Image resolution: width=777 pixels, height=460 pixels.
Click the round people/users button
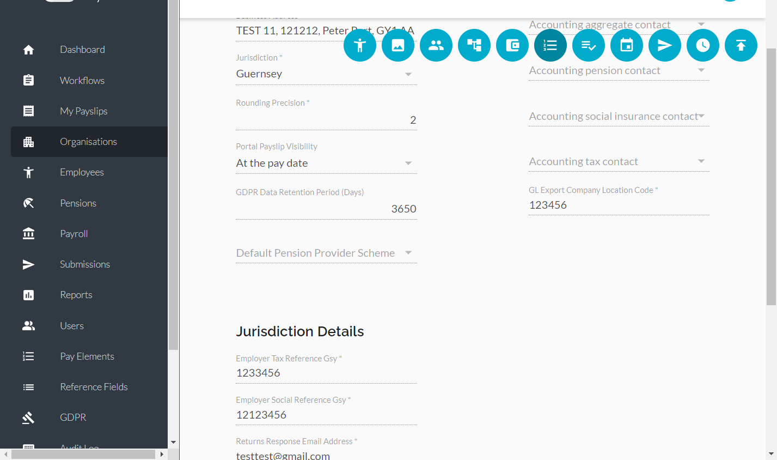click(436, 45)
